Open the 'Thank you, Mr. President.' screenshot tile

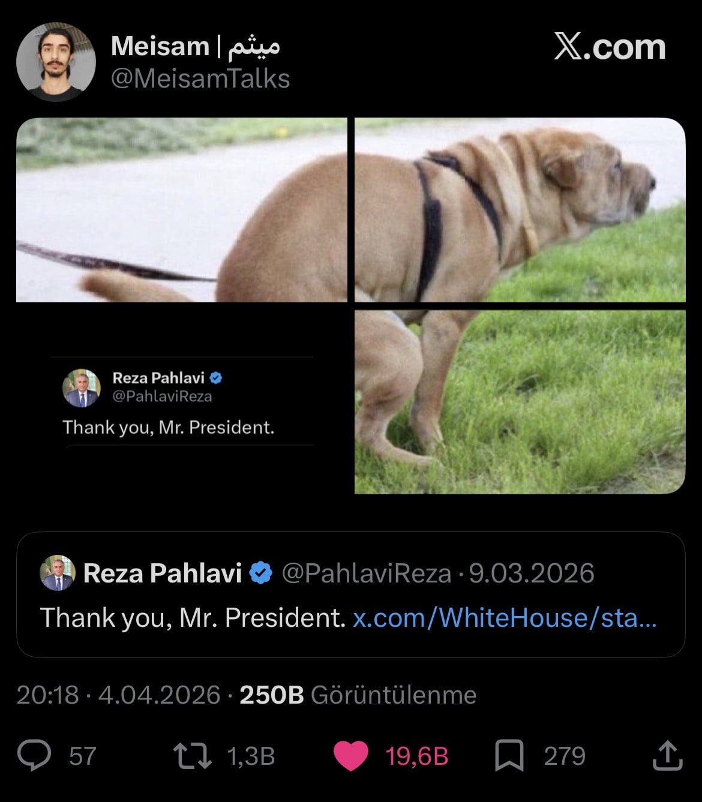click(x=181, y=402)
